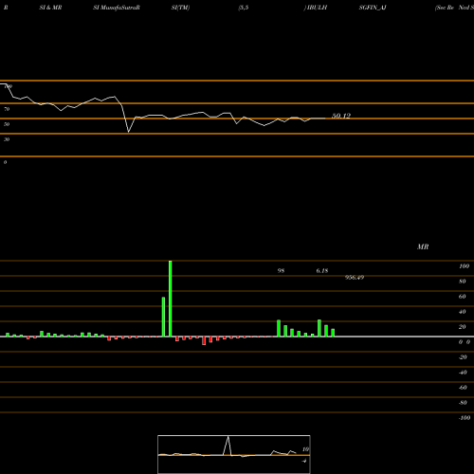
Task: Click the 50.12 RSI value label
Action: [x=341, y=116]
